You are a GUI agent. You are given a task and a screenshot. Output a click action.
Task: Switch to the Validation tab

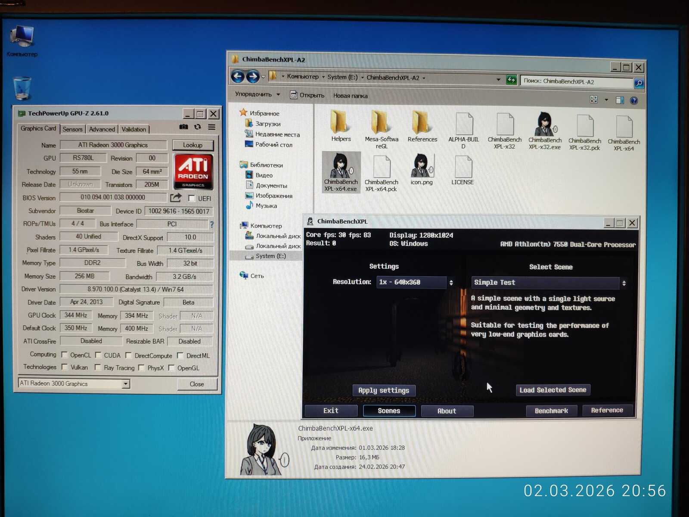point(134,129)
